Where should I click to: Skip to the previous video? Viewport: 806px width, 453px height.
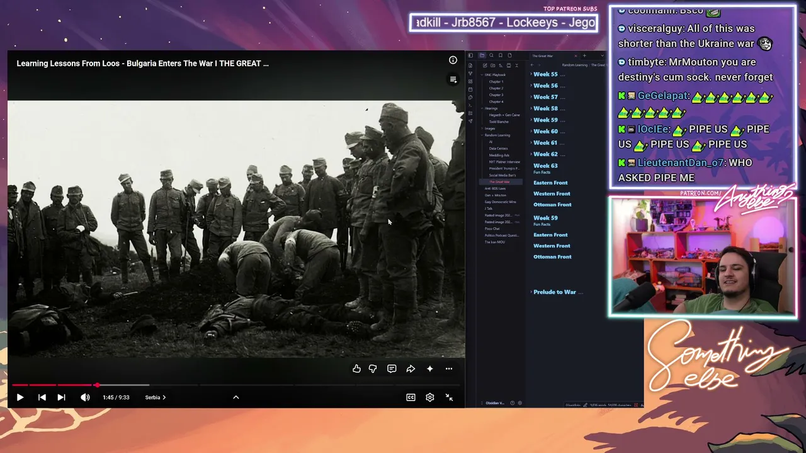(x=42, y=398)
